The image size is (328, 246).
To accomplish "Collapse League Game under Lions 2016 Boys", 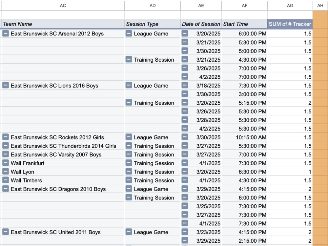I will point(129,85).
